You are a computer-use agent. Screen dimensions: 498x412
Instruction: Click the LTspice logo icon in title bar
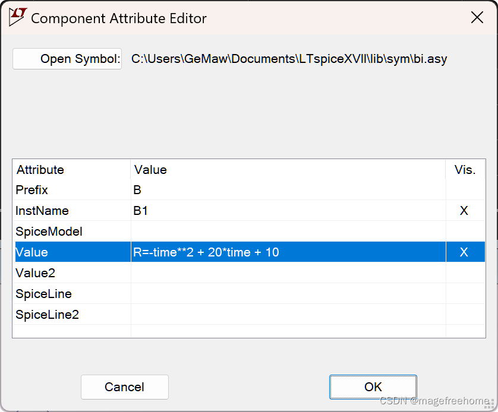click(x=17, y=17)
